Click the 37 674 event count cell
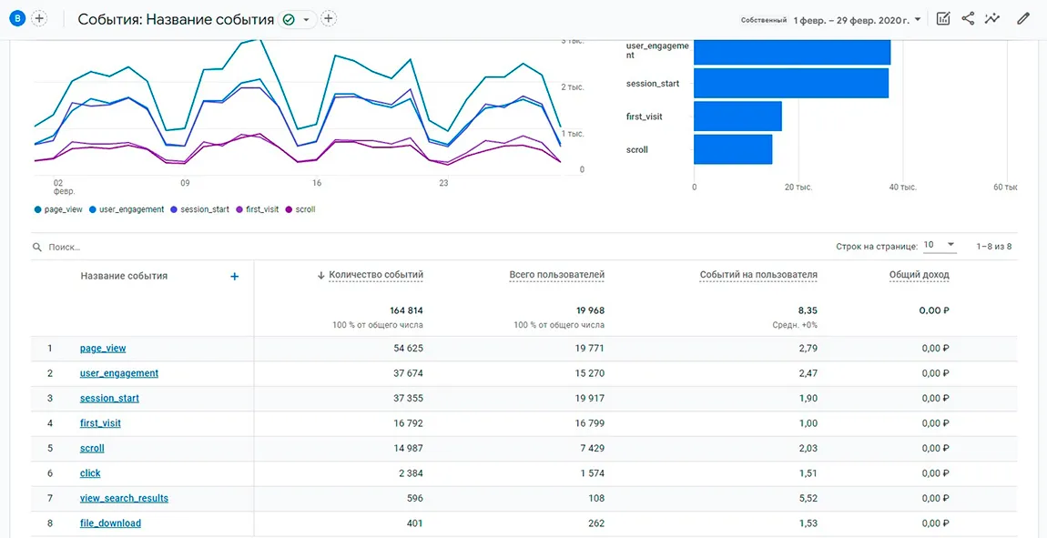The image size is (1047, 538). click(406, 373)
